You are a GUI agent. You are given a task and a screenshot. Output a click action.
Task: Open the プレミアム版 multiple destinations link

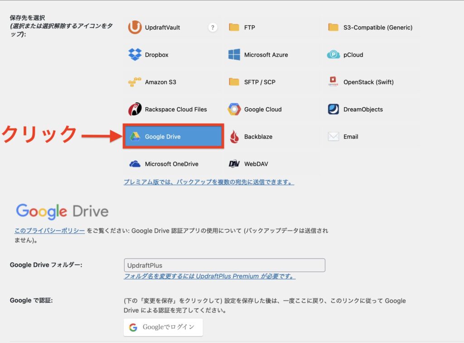click(x=209, y=182)
